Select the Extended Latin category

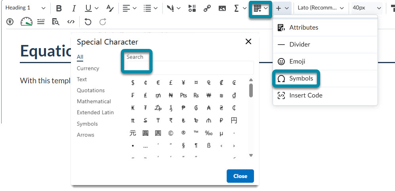95,112
